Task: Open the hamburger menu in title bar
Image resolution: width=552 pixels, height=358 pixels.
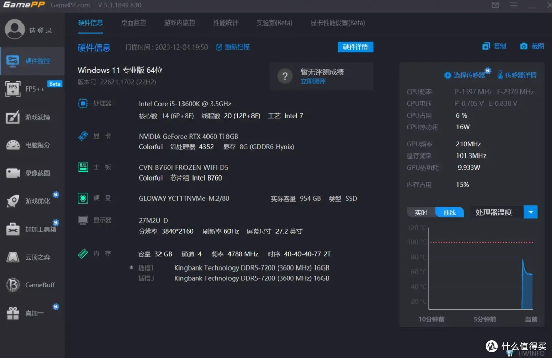Action: 514,5
